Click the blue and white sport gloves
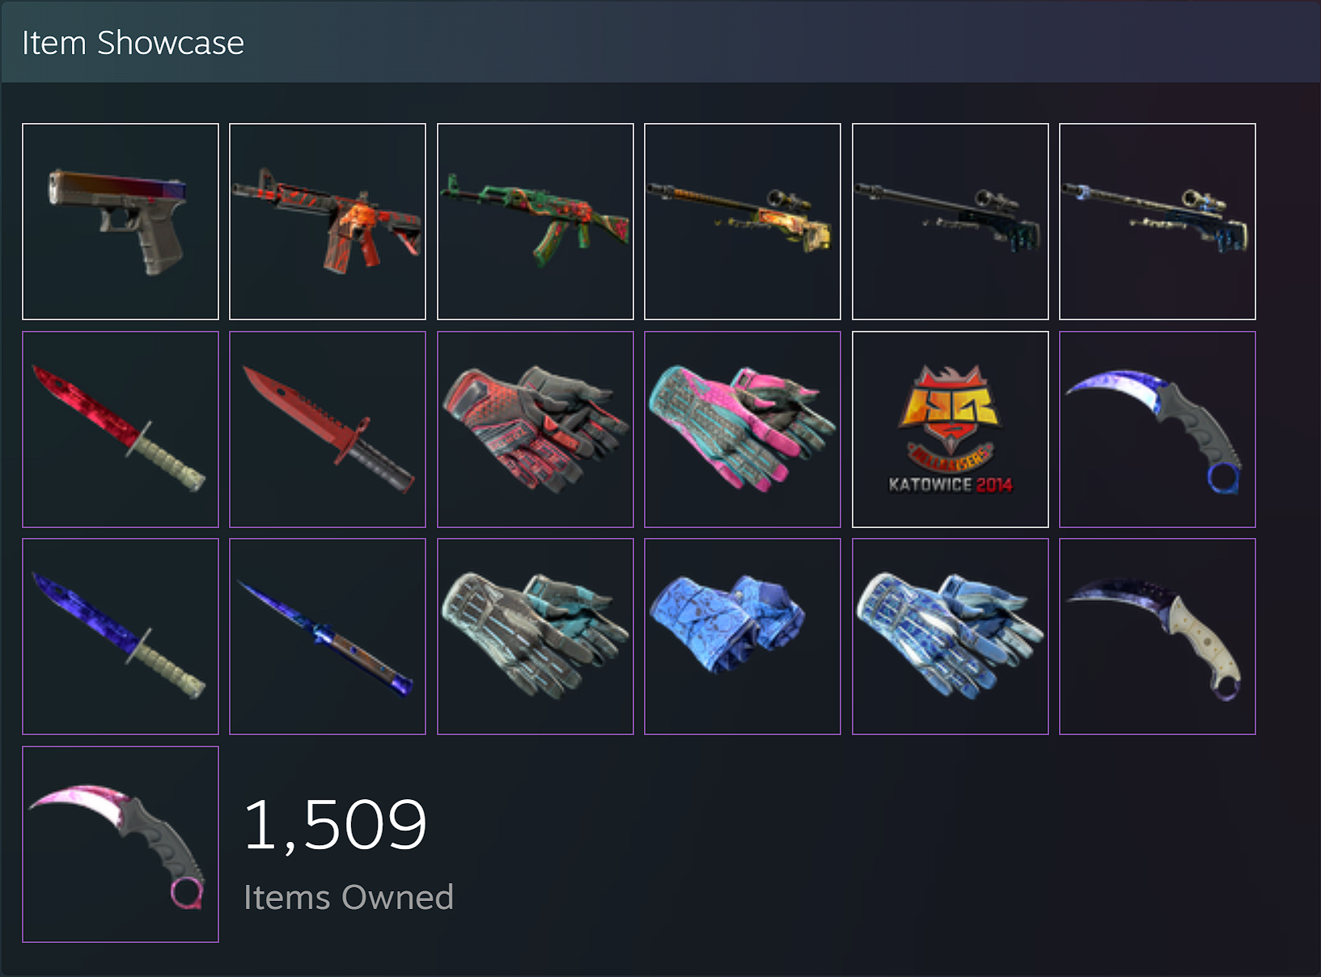Viewport: 1321px width, 977px height. click(x=951, y=637)
